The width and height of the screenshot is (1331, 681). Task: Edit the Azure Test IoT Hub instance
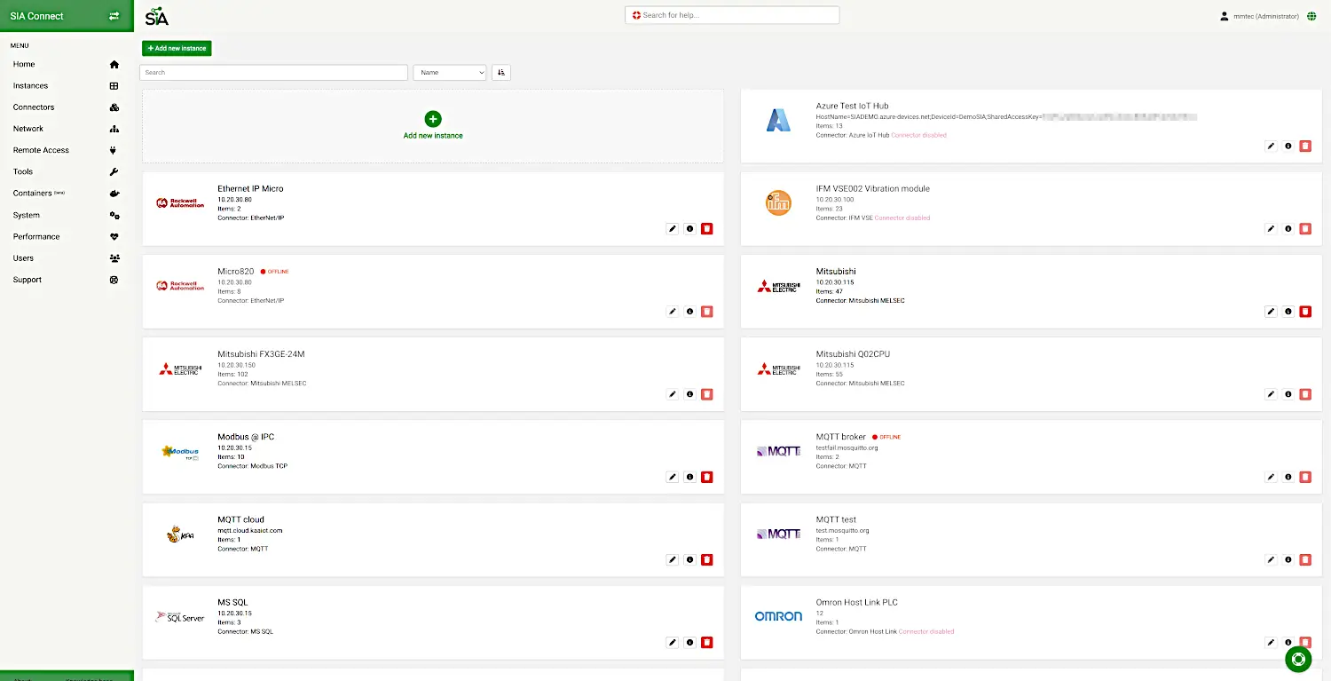click(x=1271, y=146)
